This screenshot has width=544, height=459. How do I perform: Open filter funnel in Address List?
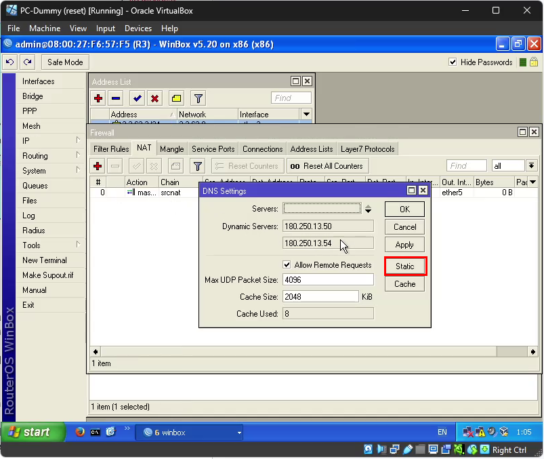click(x=198, y=98)
